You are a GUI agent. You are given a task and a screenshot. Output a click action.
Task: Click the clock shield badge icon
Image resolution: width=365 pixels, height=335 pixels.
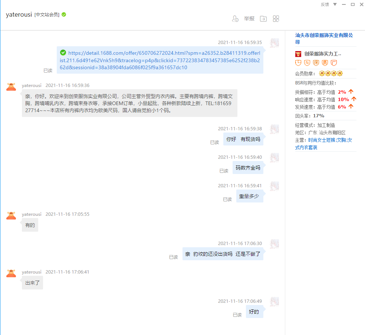298,63
